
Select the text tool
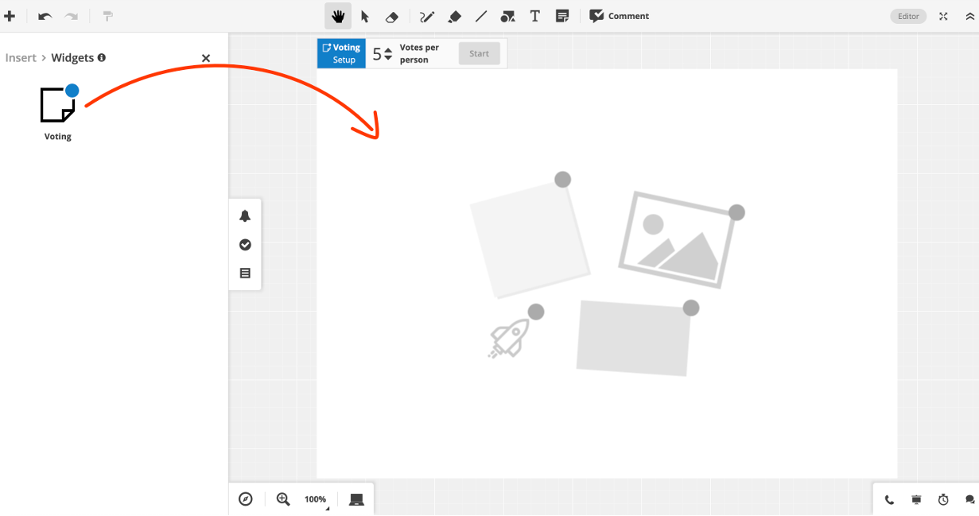click(535, 16)
